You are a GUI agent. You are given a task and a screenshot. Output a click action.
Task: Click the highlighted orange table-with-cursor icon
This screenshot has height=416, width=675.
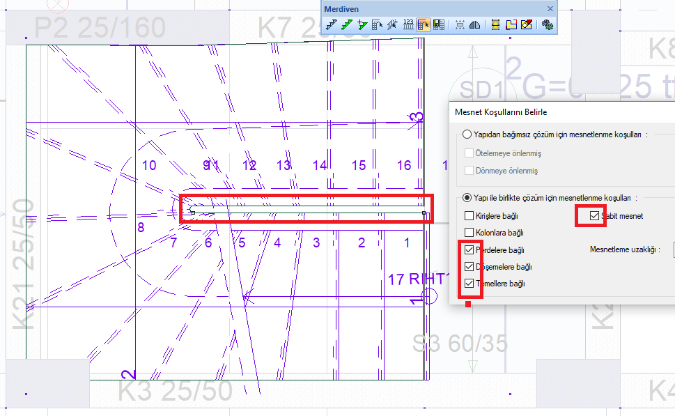pyautogui.click(x=424, y=25)
